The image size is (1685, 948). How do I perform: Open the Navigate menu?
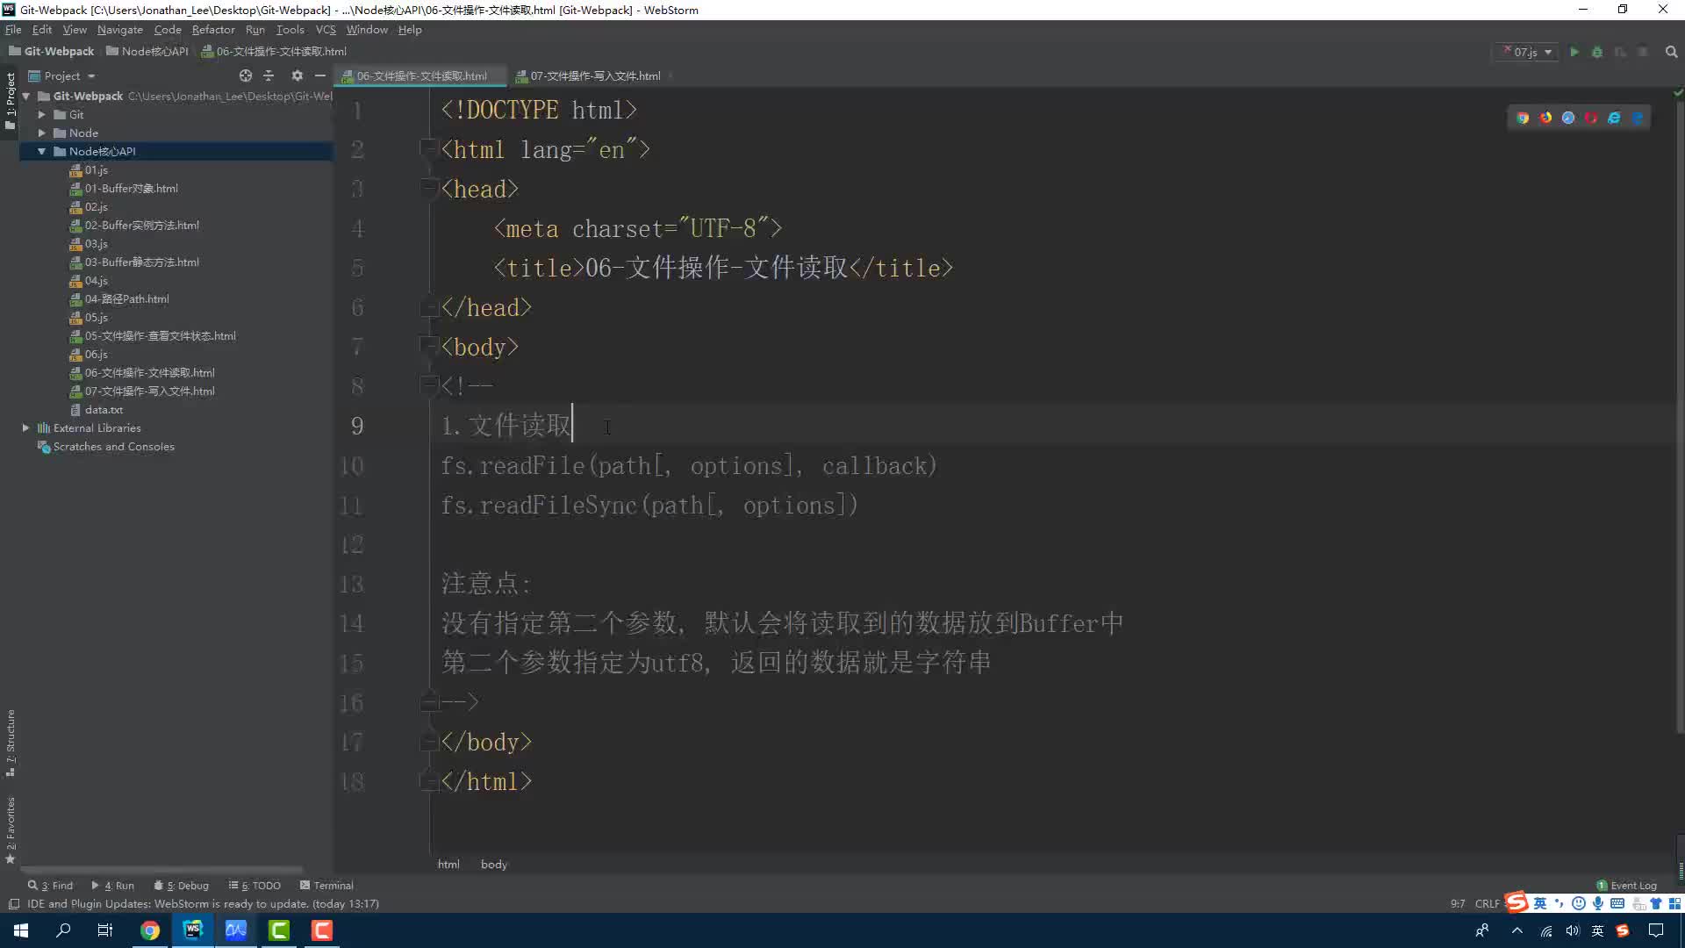coord(119,30)
